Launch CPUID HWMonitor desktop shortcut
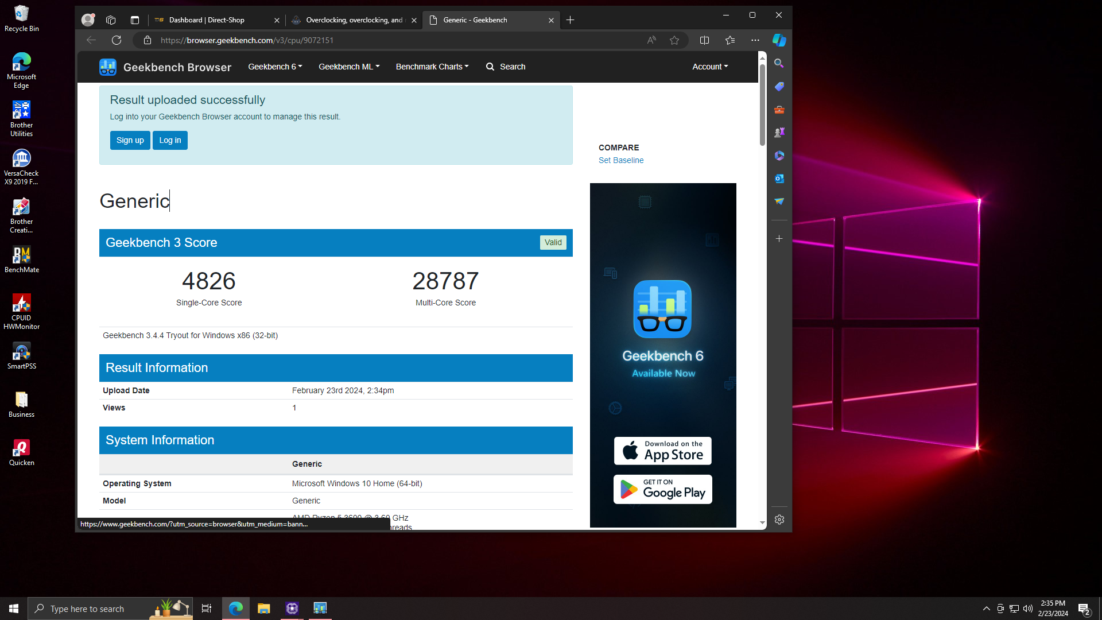This screenshot has height=620, width=1102. tap(21, 312)
